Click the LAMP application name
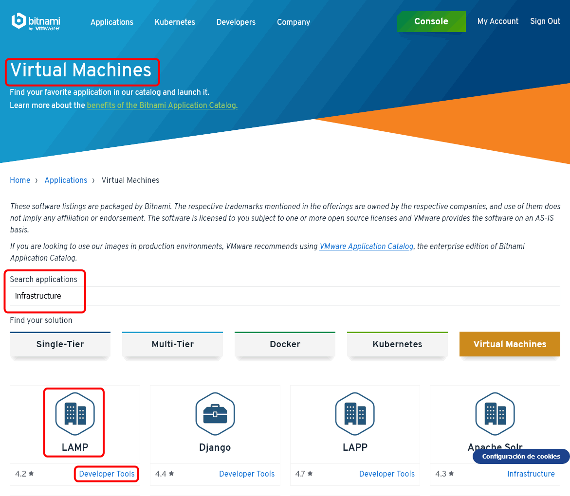The image size is (570, 496). pyautogui.click(x=75, y=447)
